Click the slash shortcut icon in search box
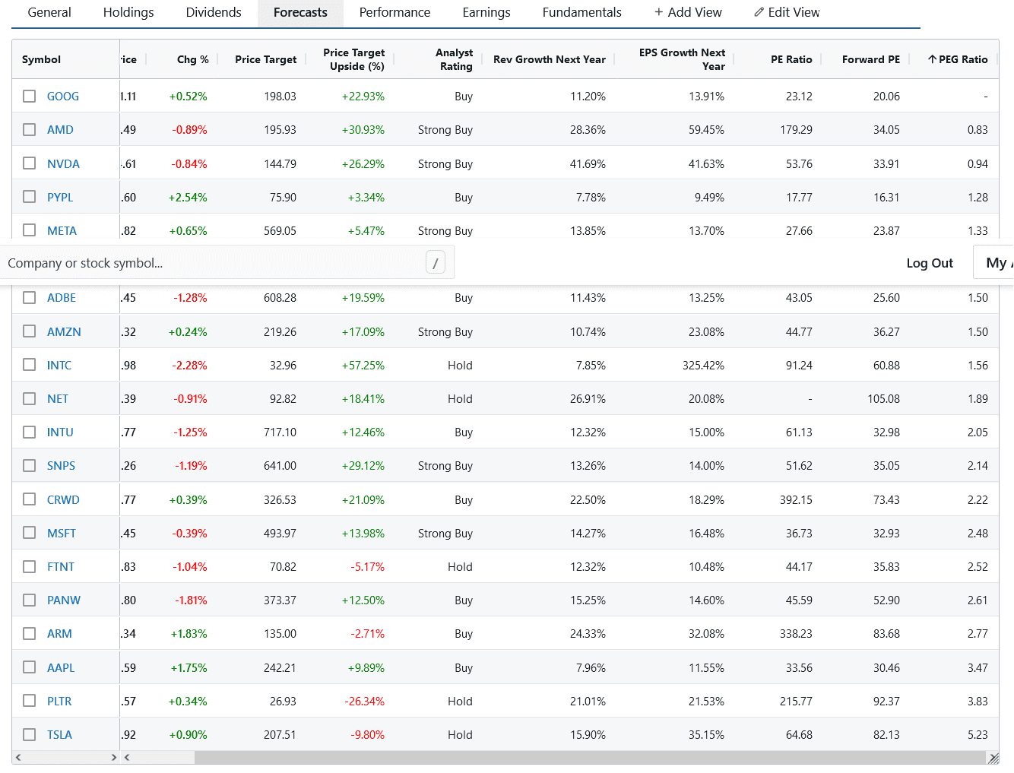The width and height of the screenshot is (1014, 773). click(436, 263)
